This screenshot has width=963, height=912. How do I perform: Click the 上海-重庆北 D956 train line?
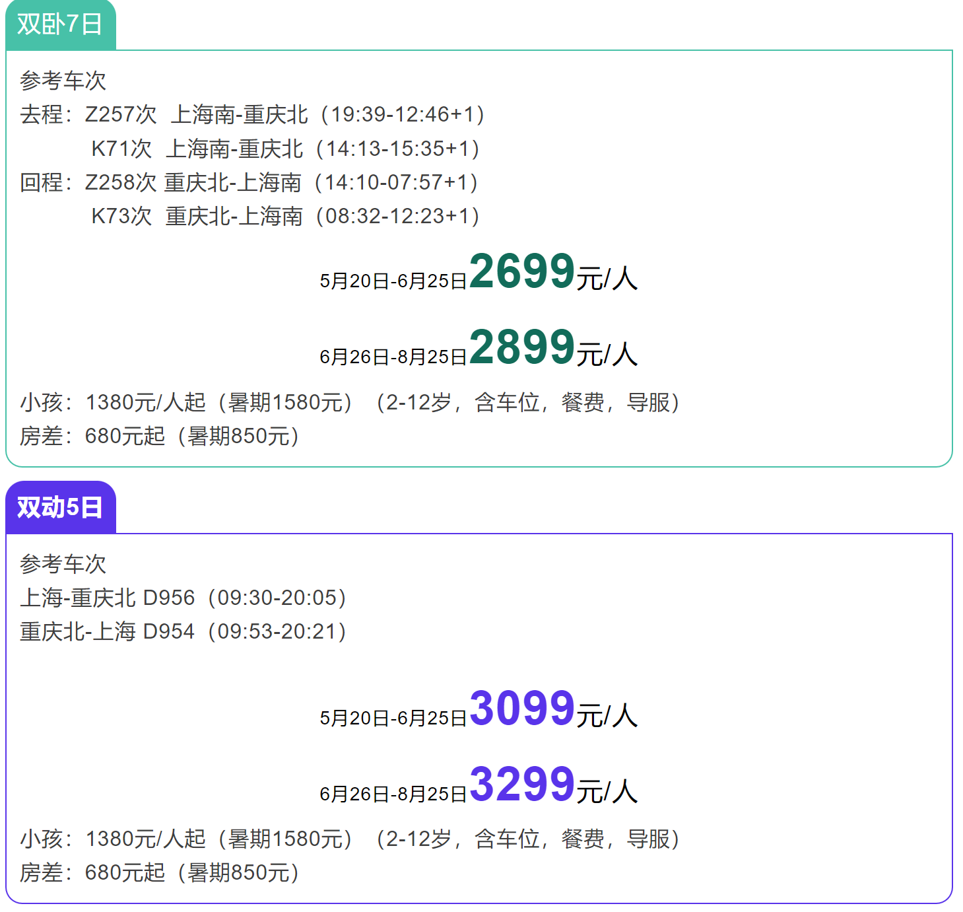(183, 598)
